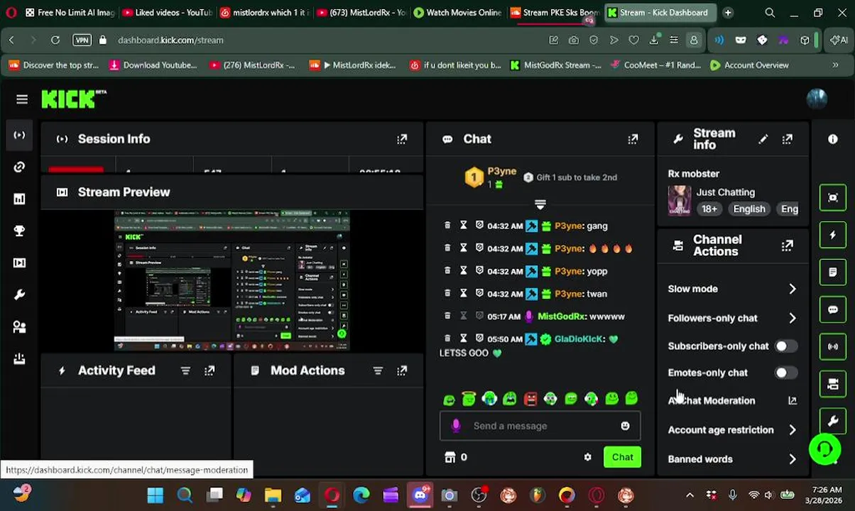
Task: Click the Kick logo
Action: coord(73,99)
